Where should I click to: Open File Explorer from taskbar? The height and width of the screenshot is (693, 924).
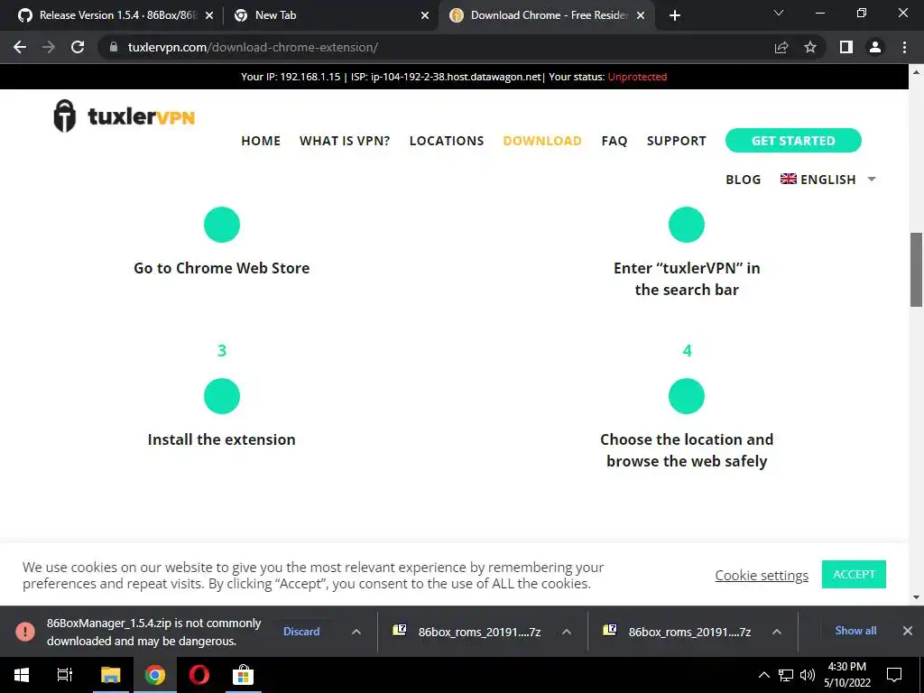(x=110, y=675)
